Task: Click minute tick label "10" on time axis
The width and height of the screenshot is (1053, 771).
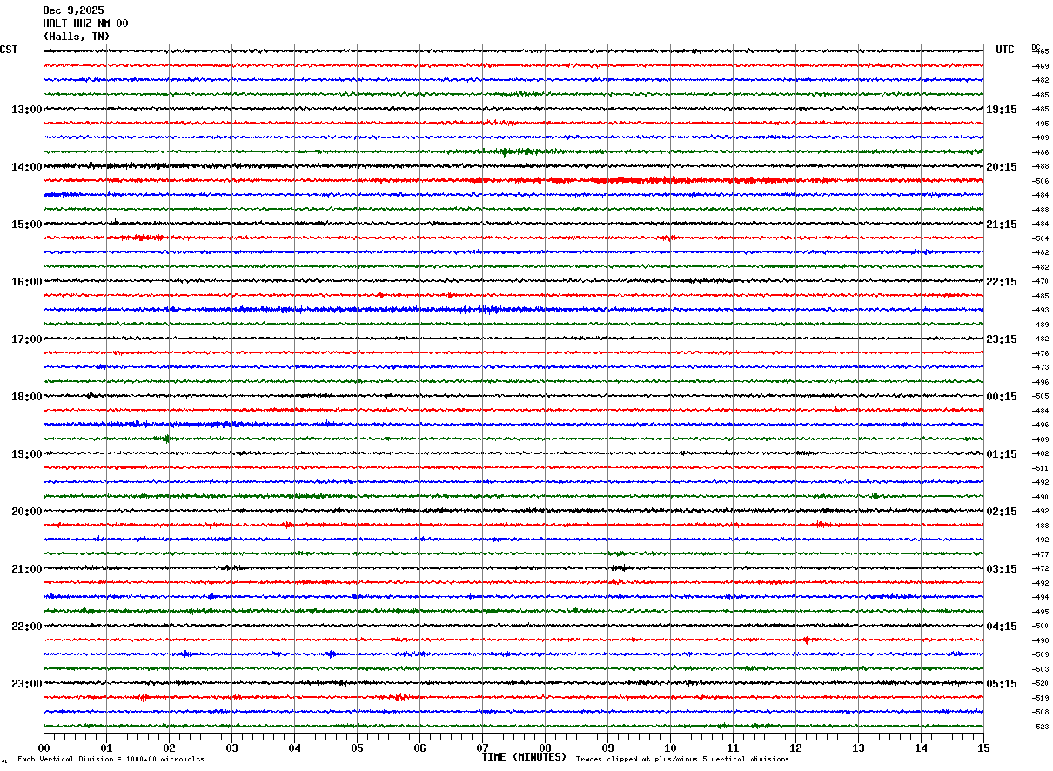Action: (670, 748)
